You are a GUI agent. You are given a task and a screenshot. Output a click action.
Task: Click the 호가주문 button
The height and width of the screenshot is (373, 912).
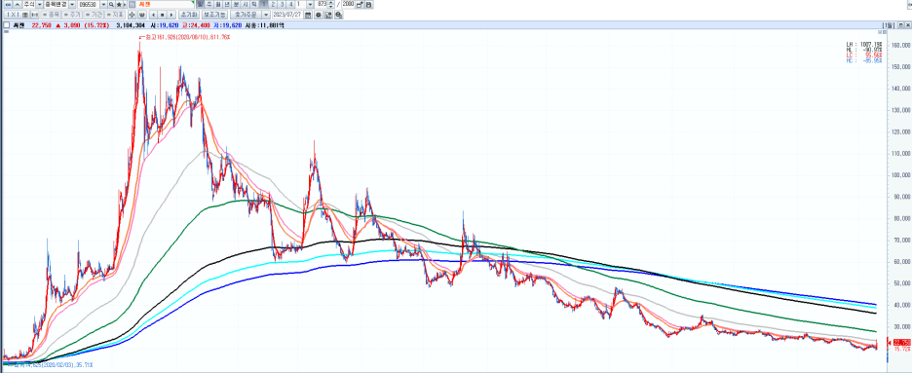(246, 15)
